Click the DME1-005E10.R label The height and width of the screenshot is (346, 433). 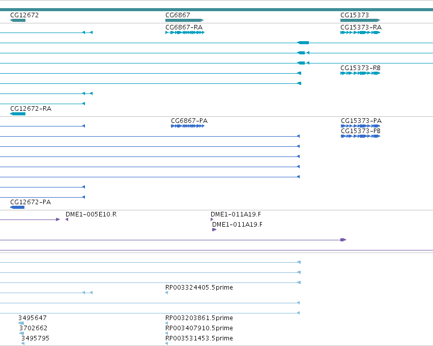click(x=91, y=214)
